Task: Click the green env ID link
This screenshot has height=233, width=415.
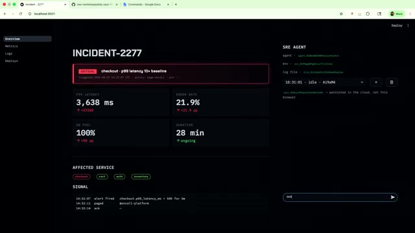Action: pos(313,64)
